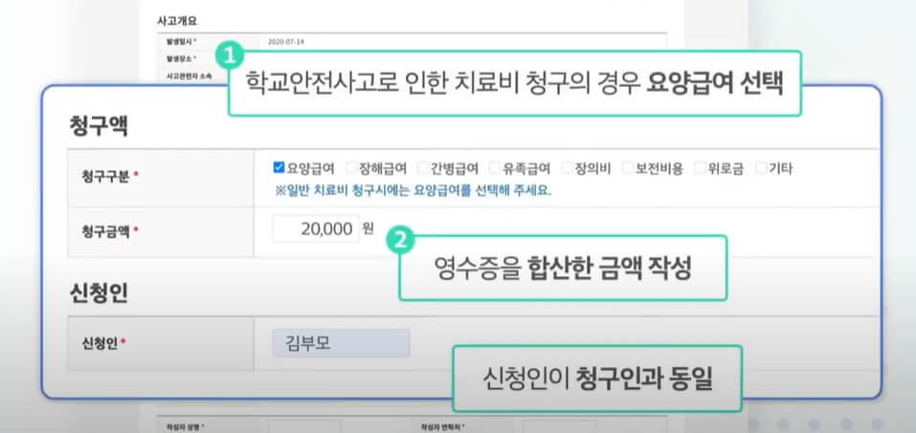
Task: Check the 기타 checkbox
Action: coord(761,168)
